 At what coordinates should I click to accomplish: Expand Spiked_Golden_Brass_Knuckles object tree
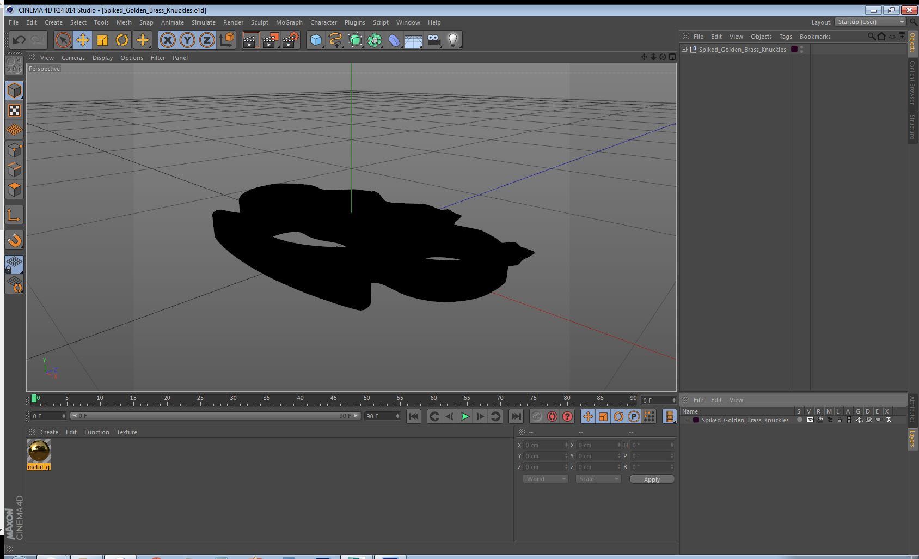(684, 49)
